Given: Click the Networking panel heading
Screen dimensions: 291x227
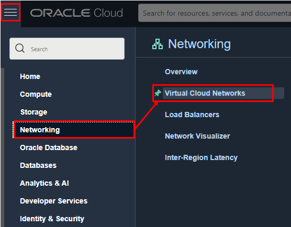Looking at the screenshot, I should (x=199, y=44).
